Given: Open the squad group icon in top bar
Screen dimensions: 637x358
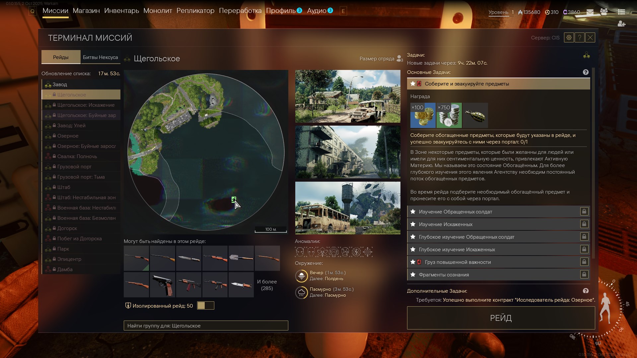Looking at the screenshot, I should click(604, 12).
